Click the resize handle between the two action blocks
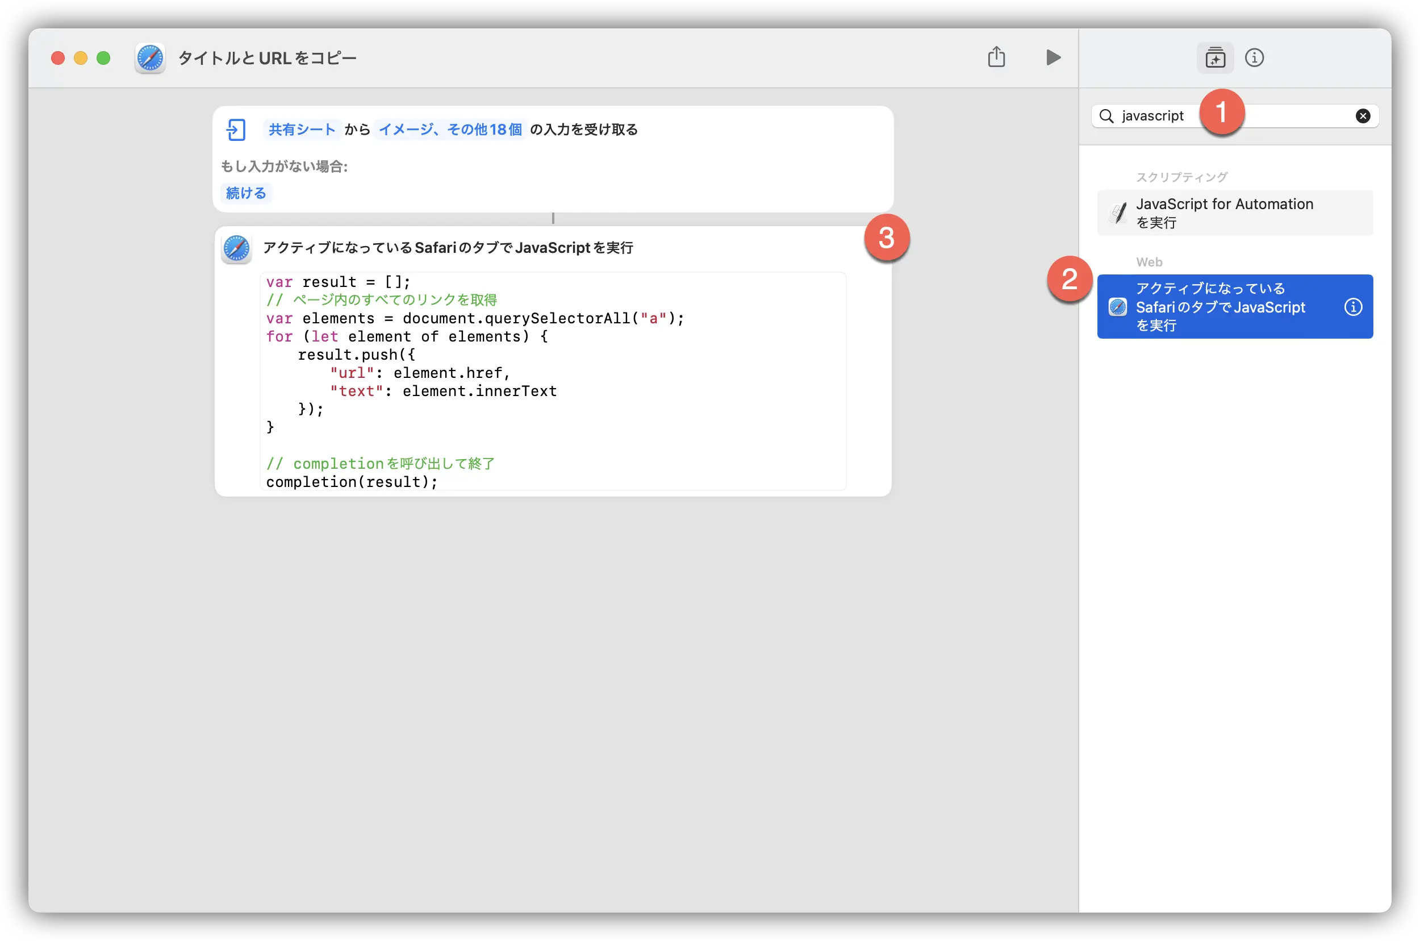Screen dimensions: 1420x941 click(x=553, y=218)
